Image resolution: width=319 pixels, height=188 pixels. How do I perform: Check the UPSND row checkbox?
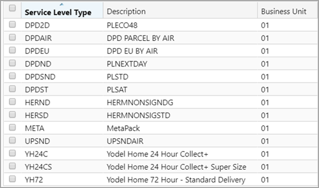(x=12, y=140)
